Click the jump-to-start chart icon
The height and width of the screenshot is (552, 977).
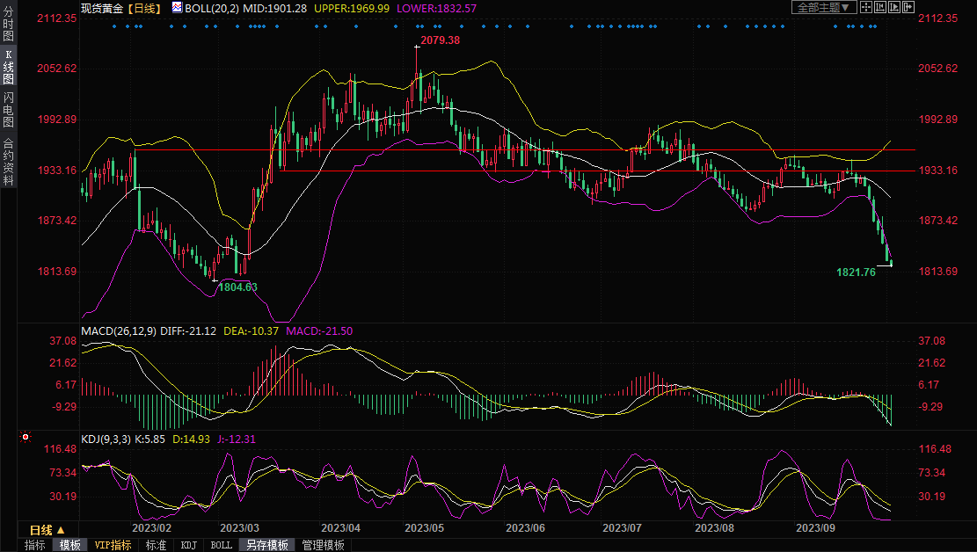coord(881,7)
